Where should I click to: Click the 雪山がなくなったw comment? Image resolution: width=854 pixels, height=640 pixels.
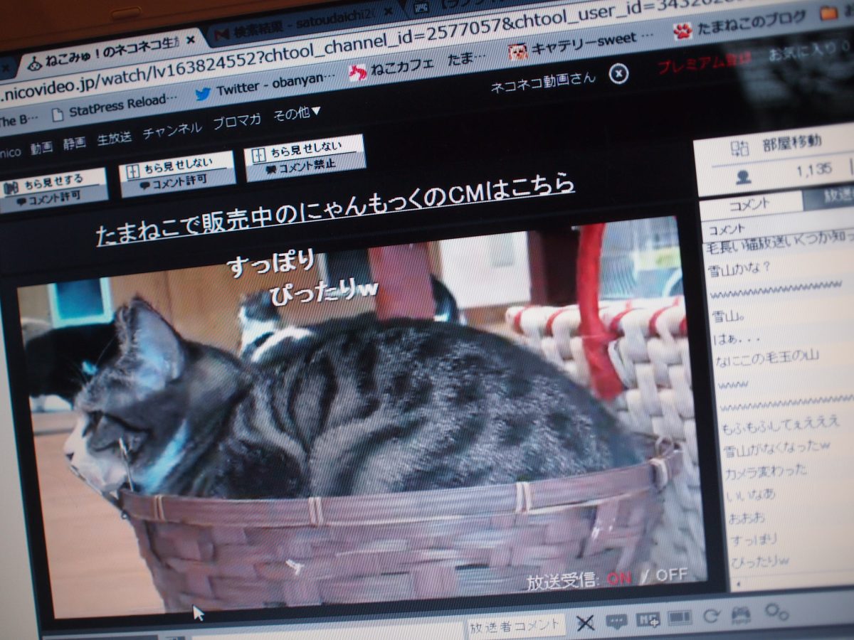[x=776, y=449]
